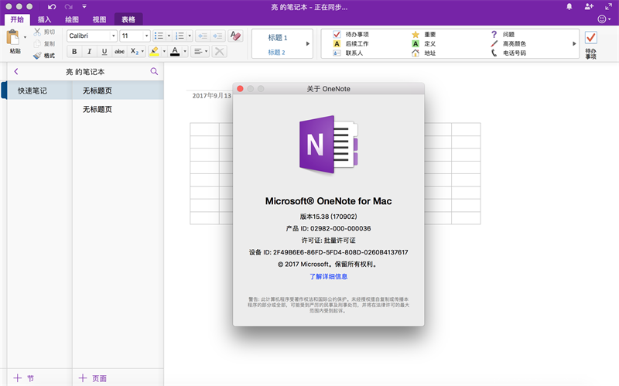Click the Undo arrow in title bar
Viewport: 619px width, 386px height.
click(52, 7)
